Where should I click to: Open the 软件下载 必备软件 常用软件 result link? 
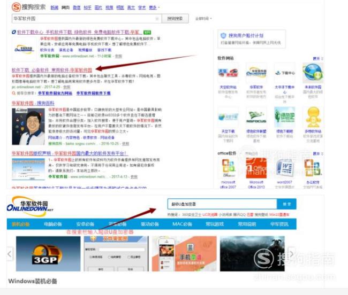coord(52,70)
